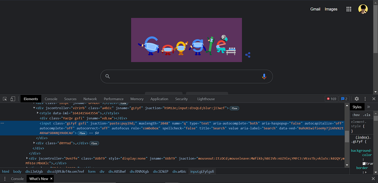The height and width of the screenshot is (183, 378).
Task: Activate the inspect element picker tool
Action: pyautogui.click(x=5, y=99)
